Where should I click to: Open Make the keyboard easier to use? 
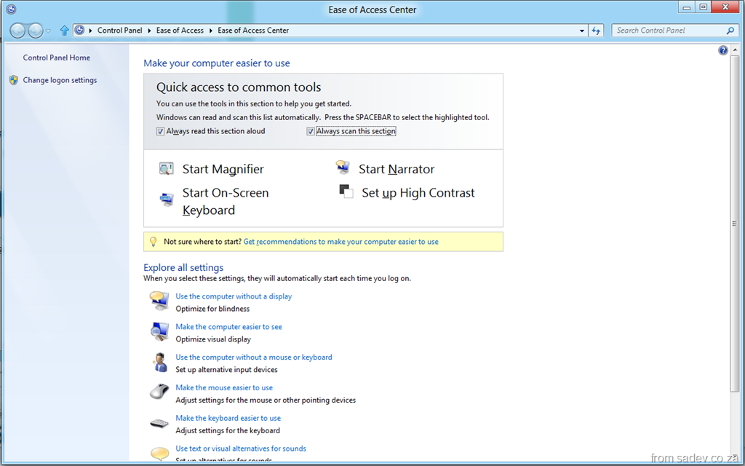click(228, 418)
